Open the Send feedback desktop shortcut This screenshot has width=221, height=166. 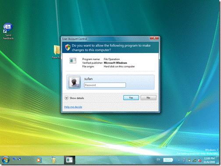[8, 31]
